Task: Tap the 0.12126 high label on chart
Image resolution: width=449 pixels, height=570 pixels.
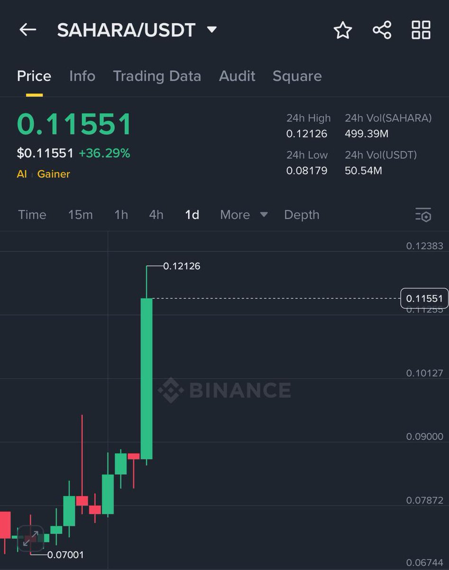Action: point(182,266)
